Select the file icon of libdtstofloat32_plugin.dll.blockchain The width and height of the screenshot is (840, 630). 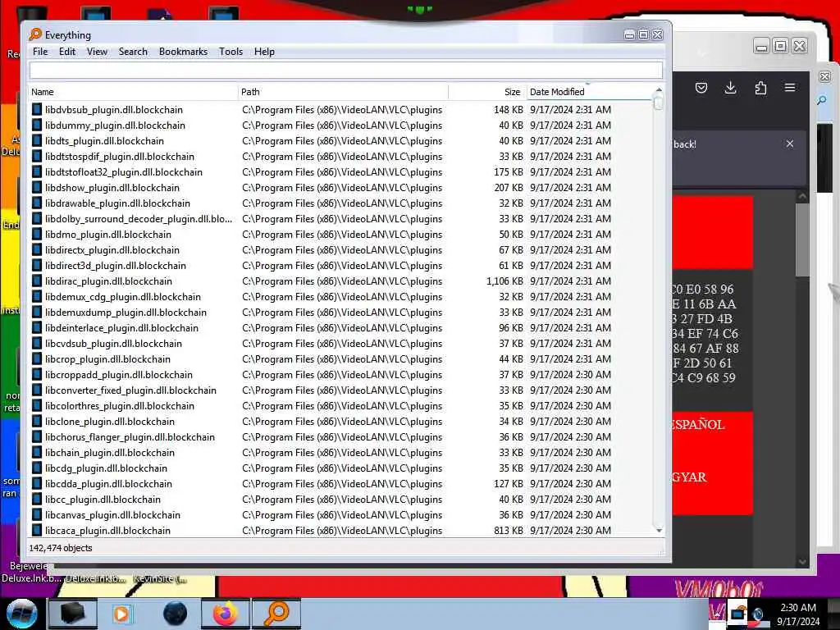[x=36, y=172]
